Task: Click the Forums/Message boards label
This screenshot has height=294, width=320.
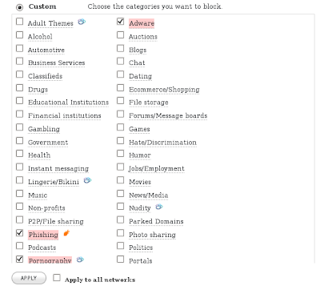Action: (x=168, y=115)
